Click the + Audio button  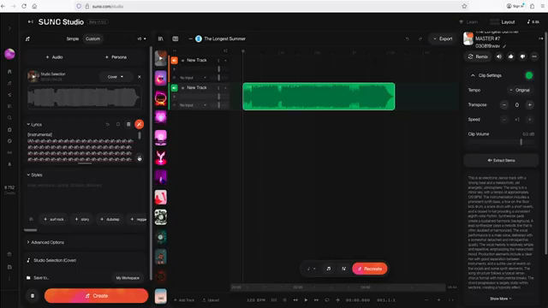[x=54, y=57]
